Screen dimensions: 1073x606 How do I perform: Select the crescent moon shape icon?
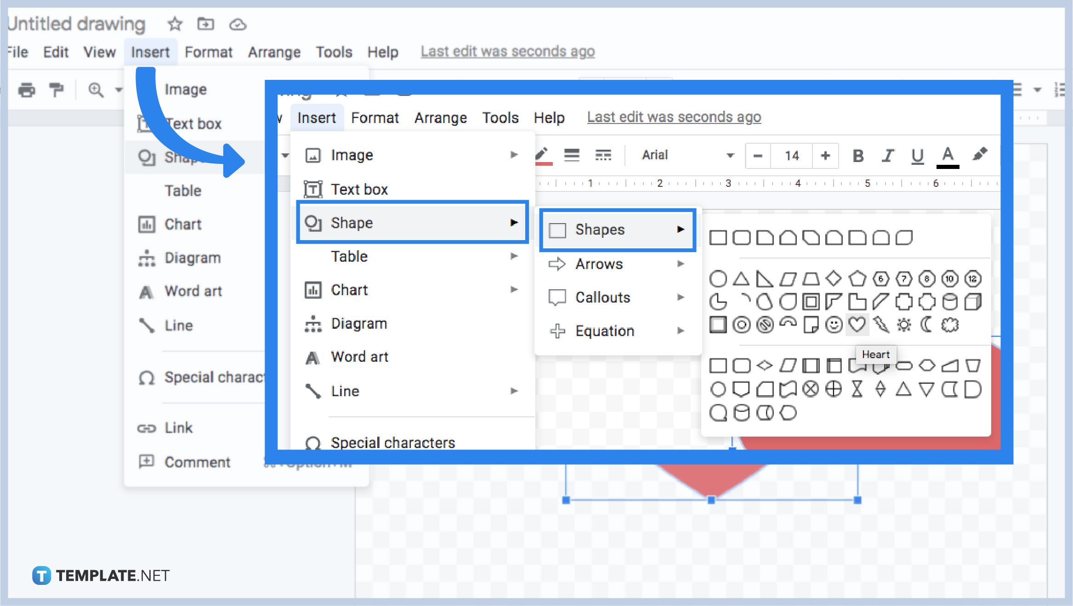coord(926,324)
